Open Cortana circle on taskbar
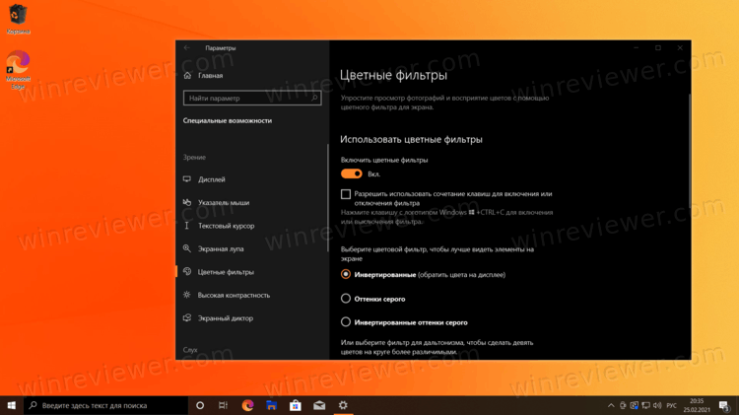Screen dimensions: 739x415 [x=200, y=405]
